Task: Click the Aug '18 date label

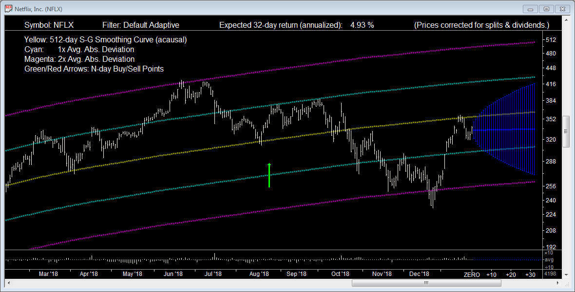Action: click(x=259, y=274)
